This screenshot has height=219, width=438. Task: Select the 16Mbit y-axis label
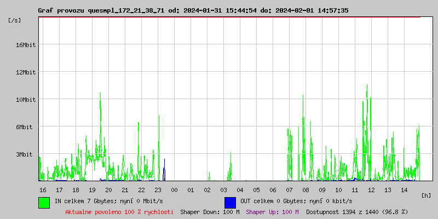pos(26,45)
